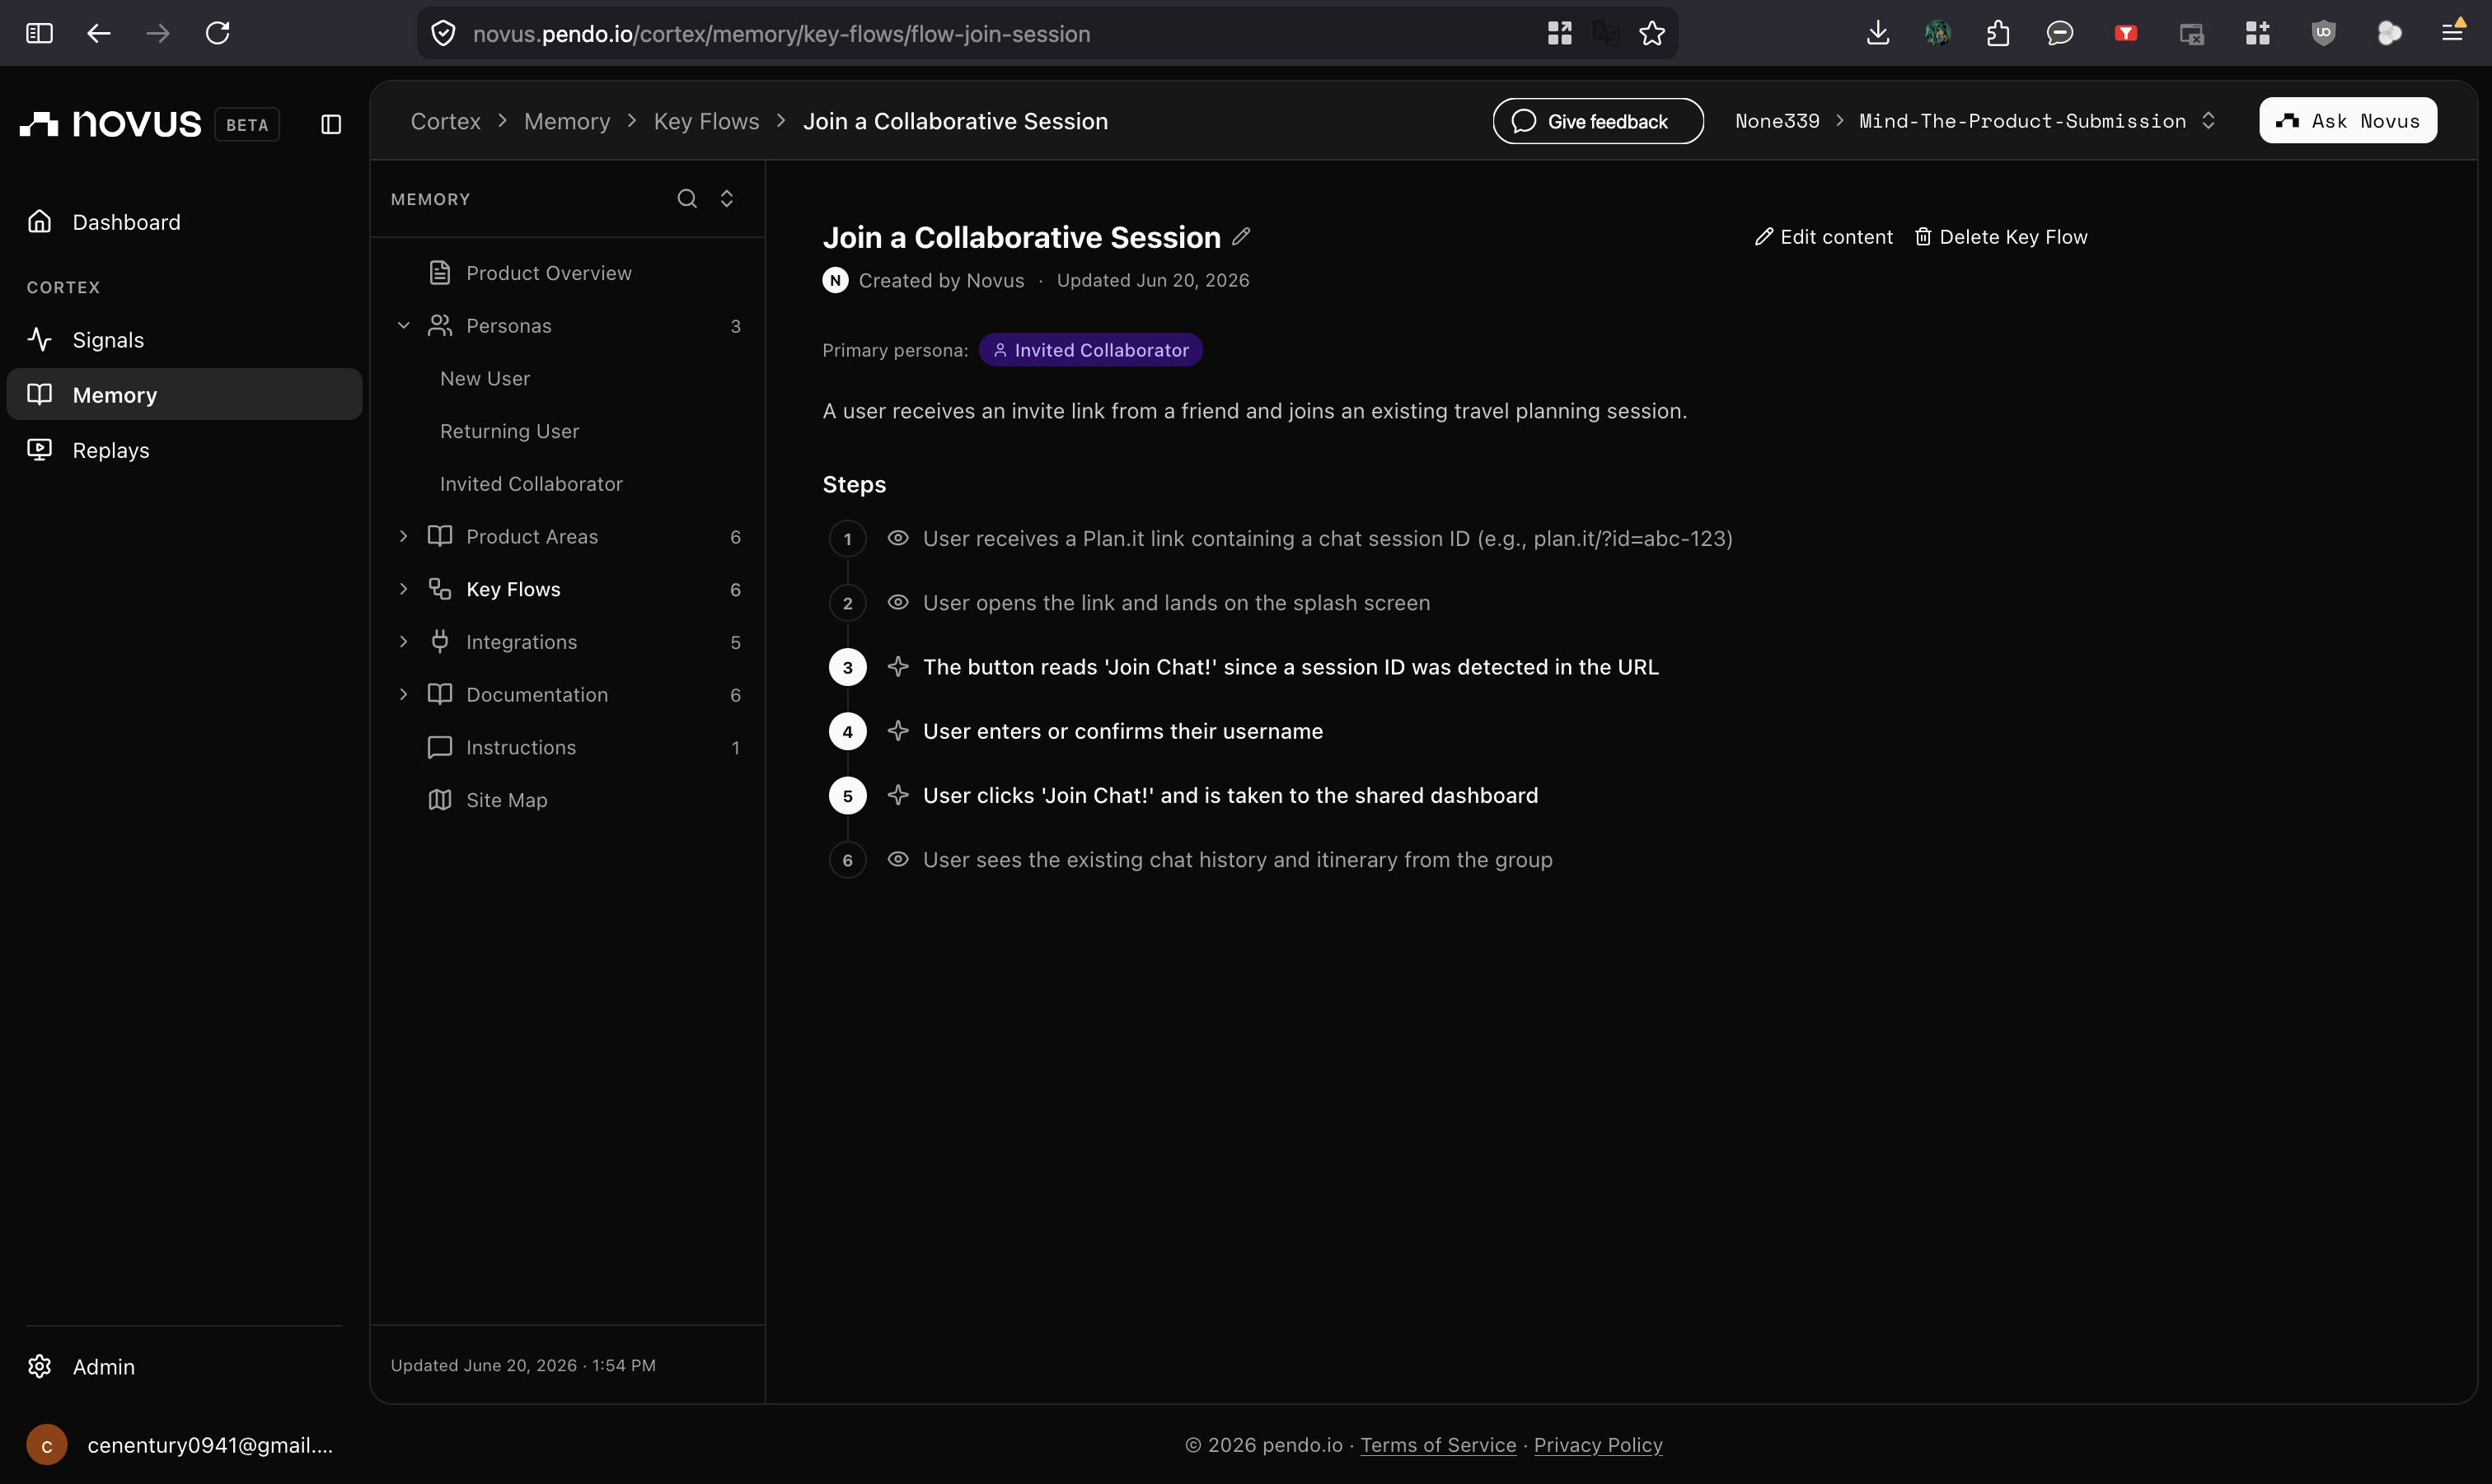
Task: Click Key Flows breadcrumb
Action: tap(706, 121)
